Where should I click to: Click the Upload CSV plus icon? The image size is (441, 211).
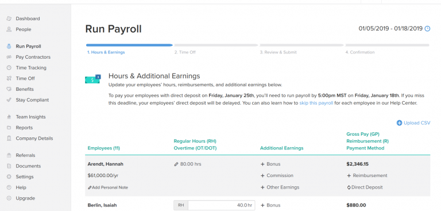pos(399,123)
